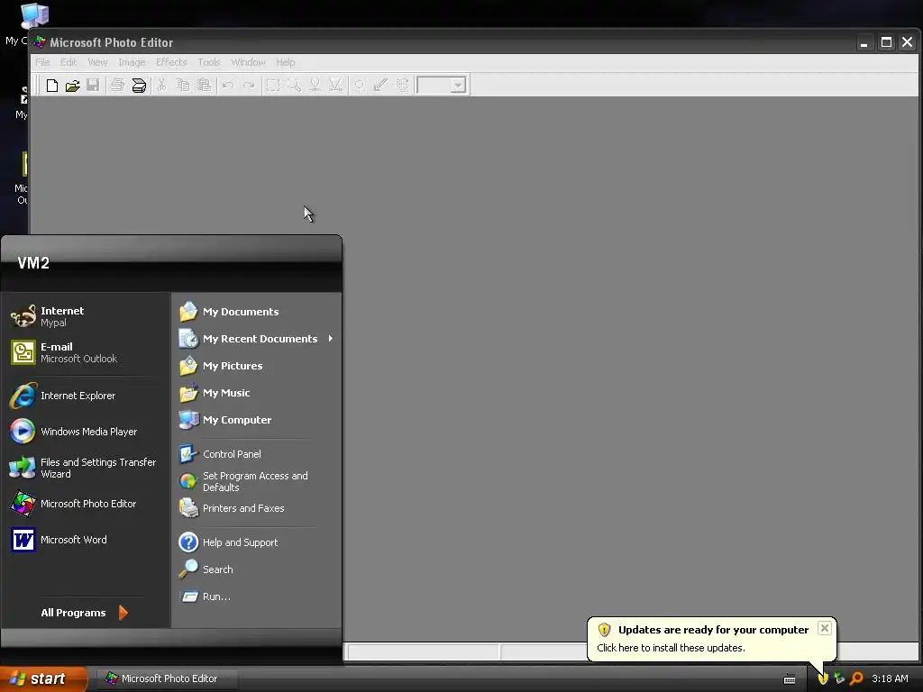The width and height of the screenshot is (923, 692).
Task: Click the Print toolbar icon
Action: (x=117, y=86)
